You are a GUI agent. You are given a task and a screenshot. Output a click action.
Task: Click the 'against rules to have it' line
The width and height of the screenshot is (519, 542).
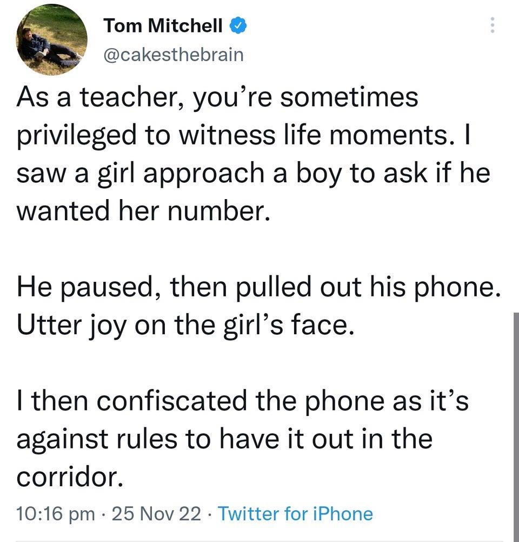click(224, 438)
